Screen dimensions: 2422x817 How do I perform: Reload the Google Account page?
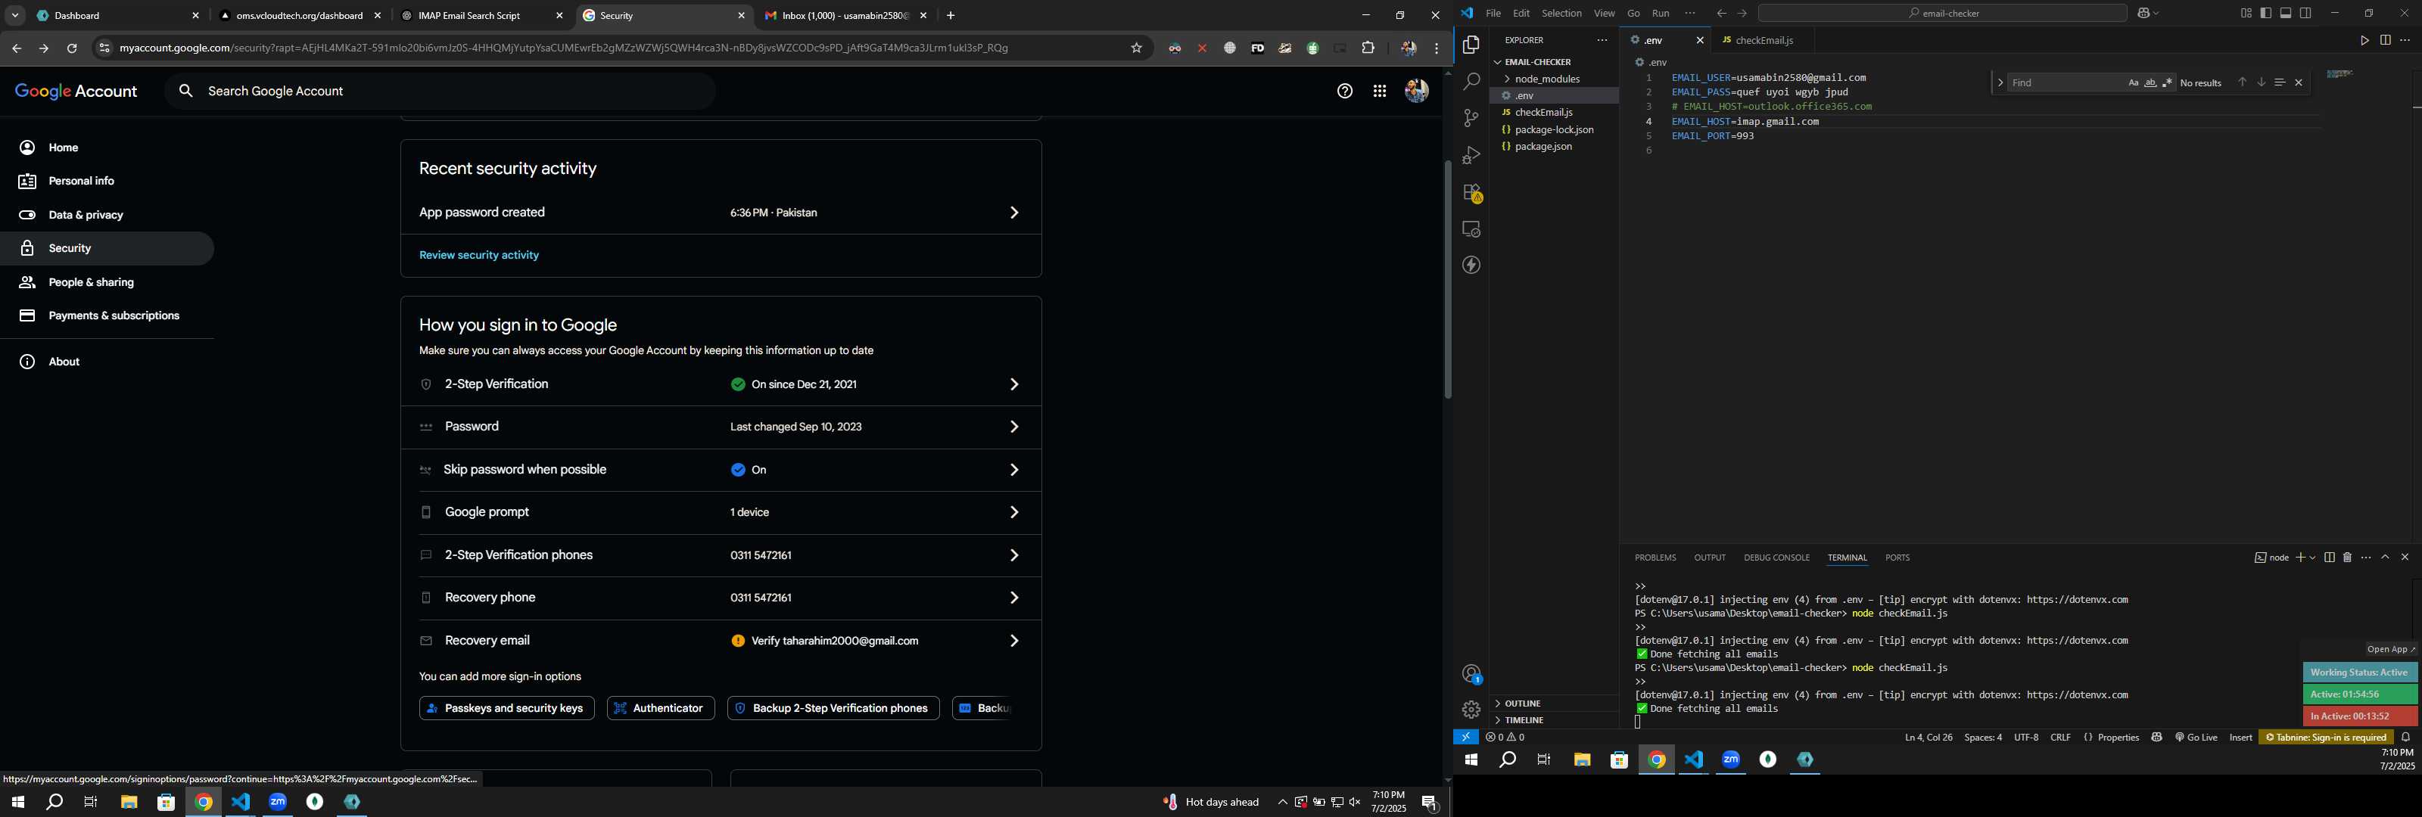click(x=71, y=48)
